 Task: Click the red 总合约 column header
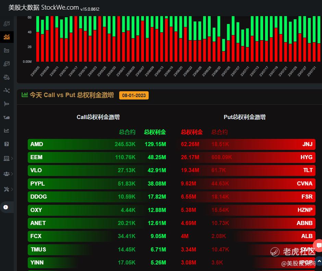pos(220,132)
